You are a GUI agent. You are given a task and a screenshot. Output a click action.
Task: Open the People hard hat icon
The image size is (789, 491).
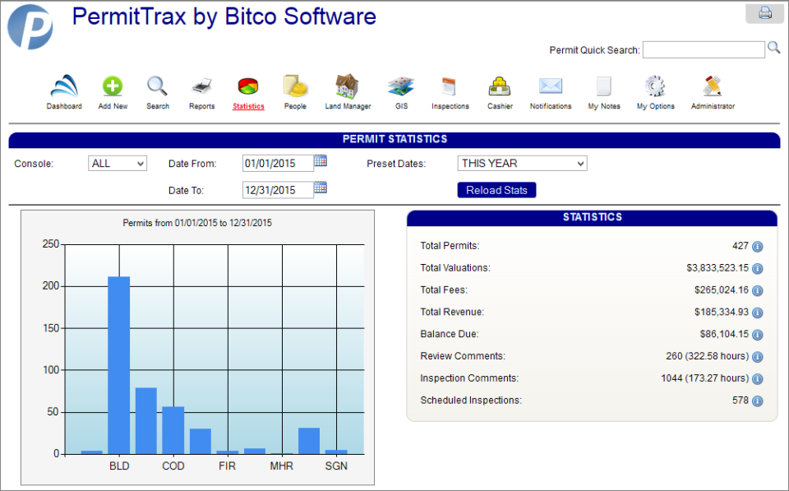295,86
